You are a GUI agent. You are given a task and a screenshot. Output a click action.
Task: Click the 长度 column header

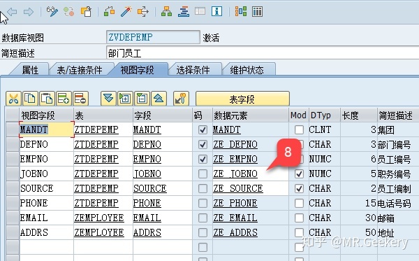(x=359, y=115)
